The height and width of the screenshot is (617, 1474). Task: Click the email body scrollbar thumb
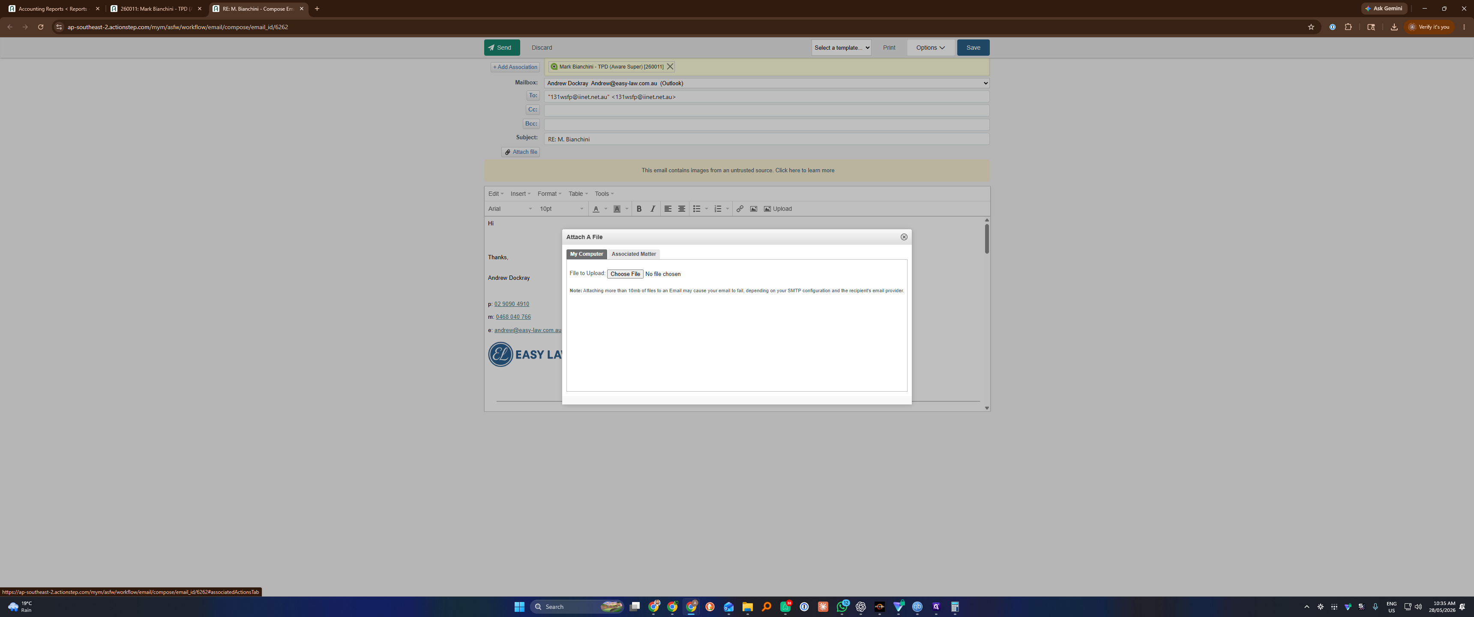986,239
